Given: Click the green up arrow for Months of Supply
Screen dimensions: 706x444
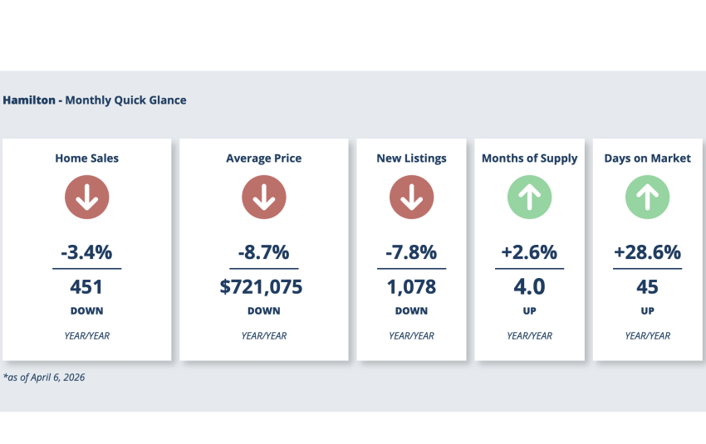Looking at the screenshot, I should [529, 198].
